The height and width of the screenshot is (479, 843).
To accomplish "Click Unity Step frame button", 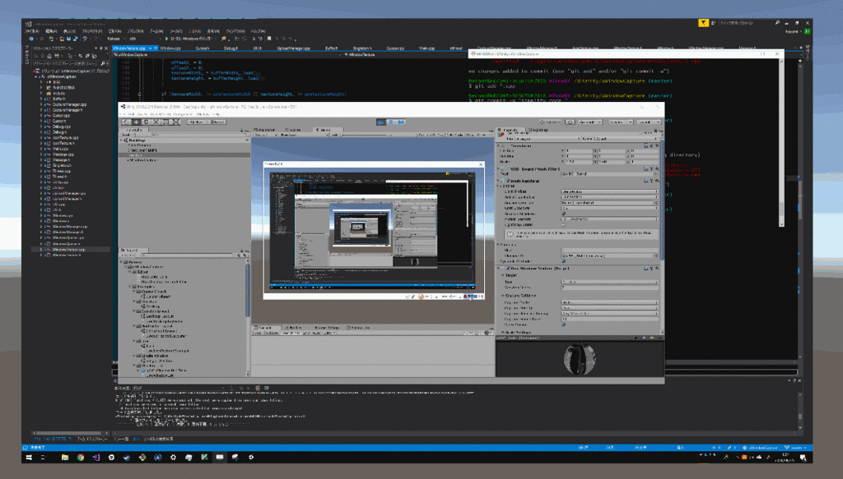I will 401,122.
